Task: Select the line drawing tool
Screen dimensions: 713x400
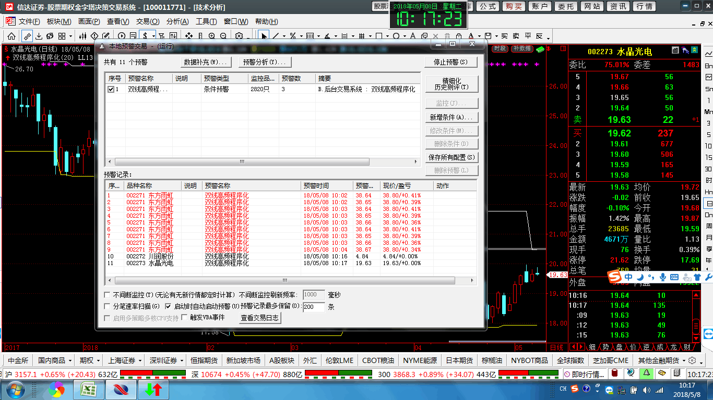Action: point(276,36)
